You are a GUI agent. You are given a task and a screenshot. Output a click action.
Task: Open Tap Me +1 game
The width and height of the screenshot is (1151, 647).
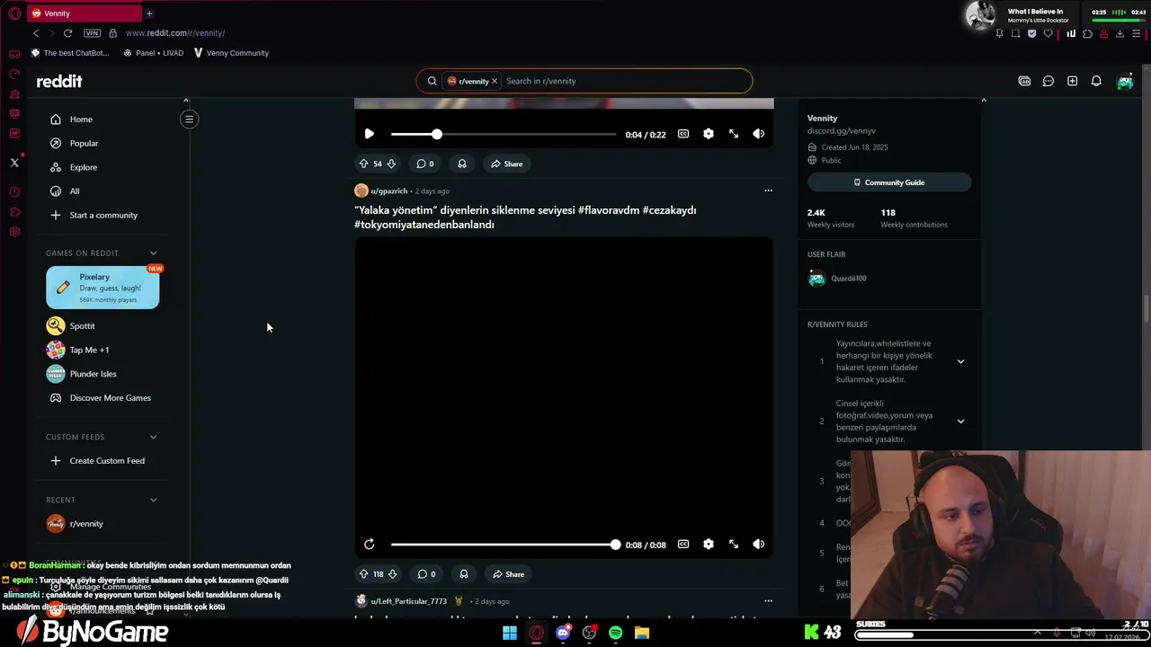103,350
